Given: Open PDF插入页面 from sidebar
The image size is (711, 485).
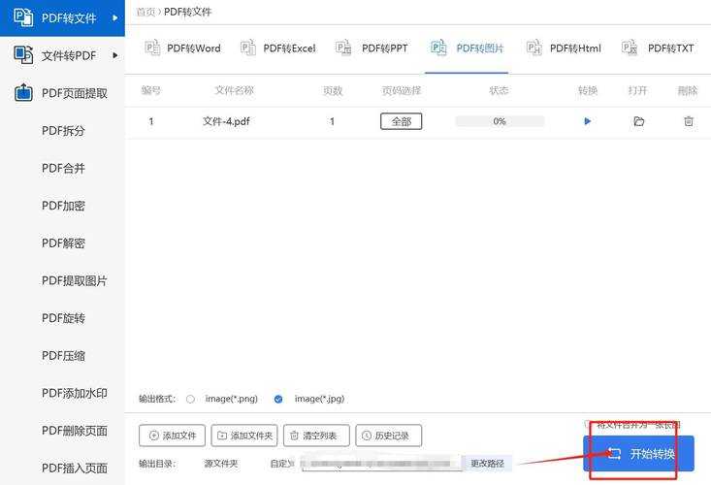Looking at the screenshot, I should pos(75,468).
